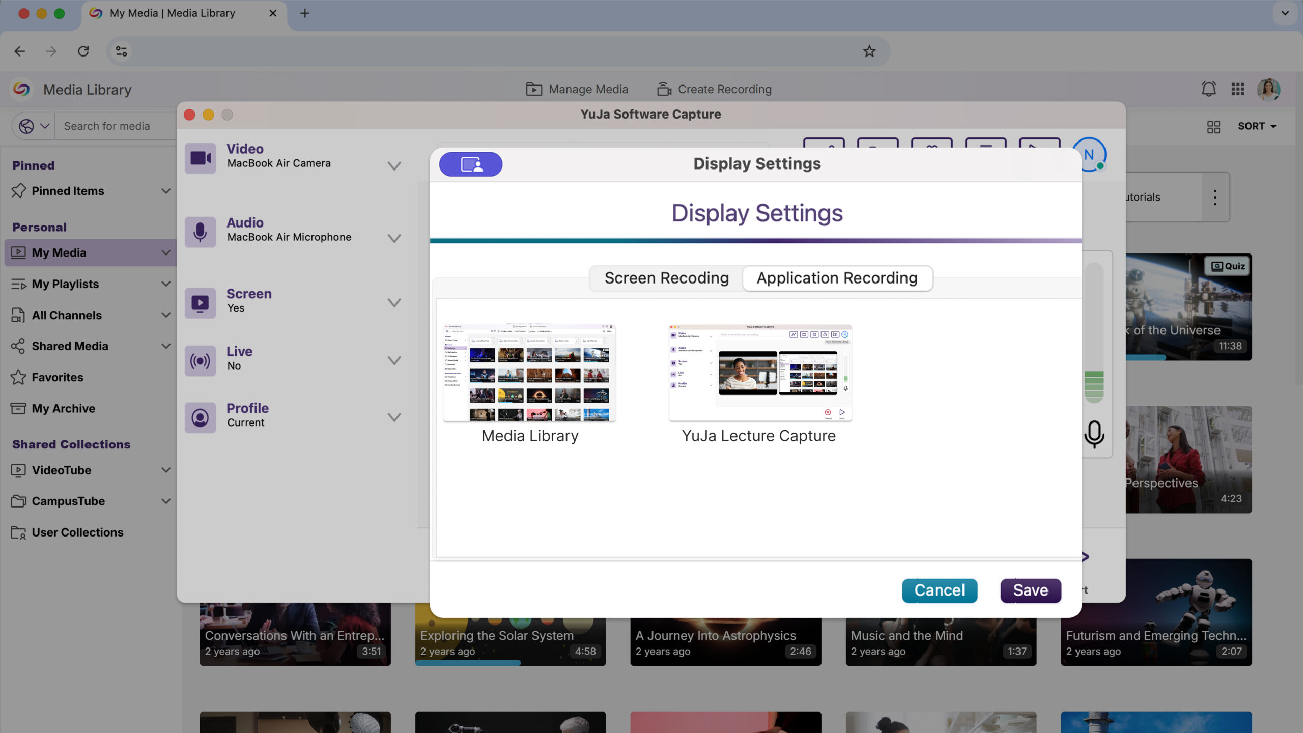Click the purple display mode pill icon
This screenshot has height=733, width=1303.
(x=471, y=164)
